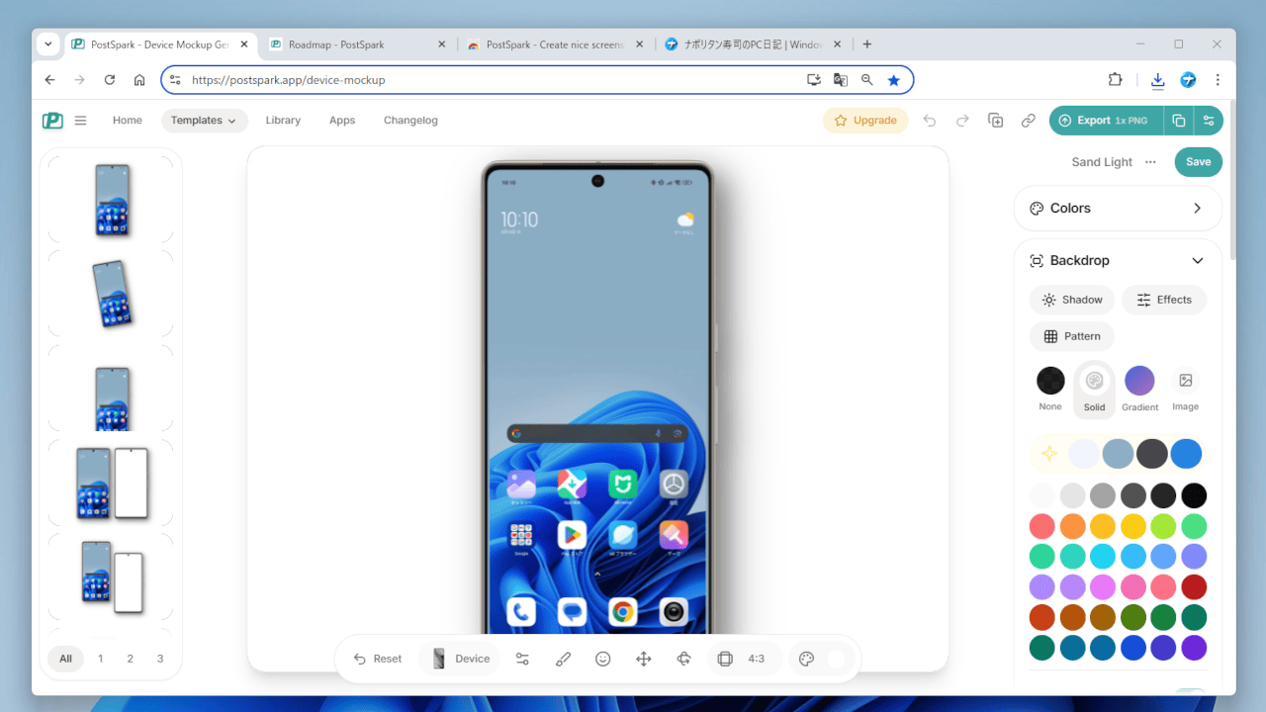
Task: Switch to the Roadmap - PostSpark tab
Action: pos(356,44)
